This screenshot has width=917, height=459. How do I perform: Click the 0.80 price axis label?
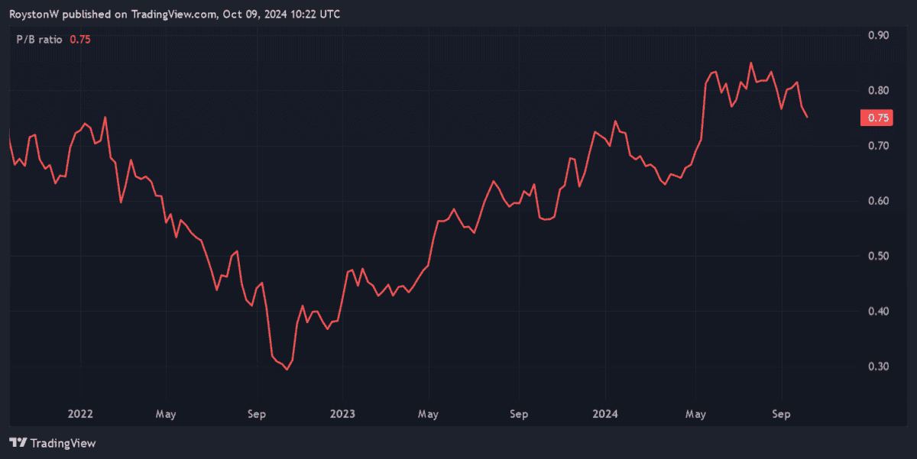pos(878,90)
